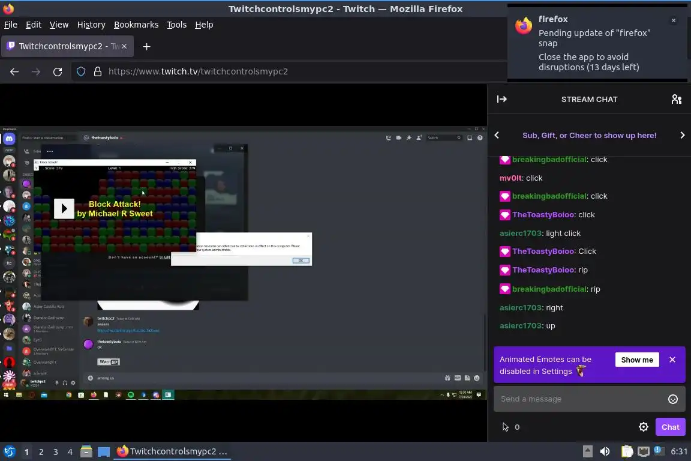This screenshot has width=691, height=461.
Task: Show previous leaderboard item with left chevron
Action: (x=497, y=136)
